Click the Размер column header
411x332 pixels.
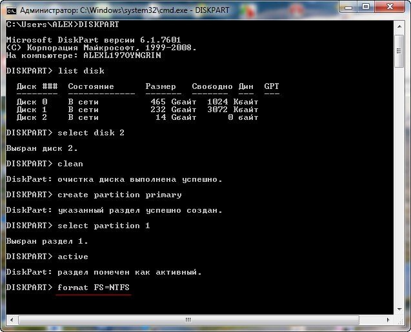click(x=161, y=86)
